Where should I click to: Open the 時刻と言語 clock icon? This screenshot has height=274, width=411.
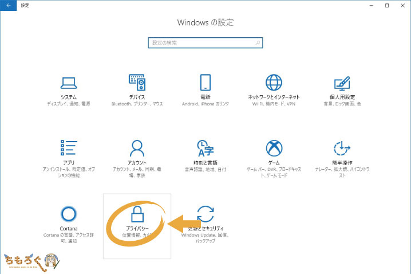point(205,148)
